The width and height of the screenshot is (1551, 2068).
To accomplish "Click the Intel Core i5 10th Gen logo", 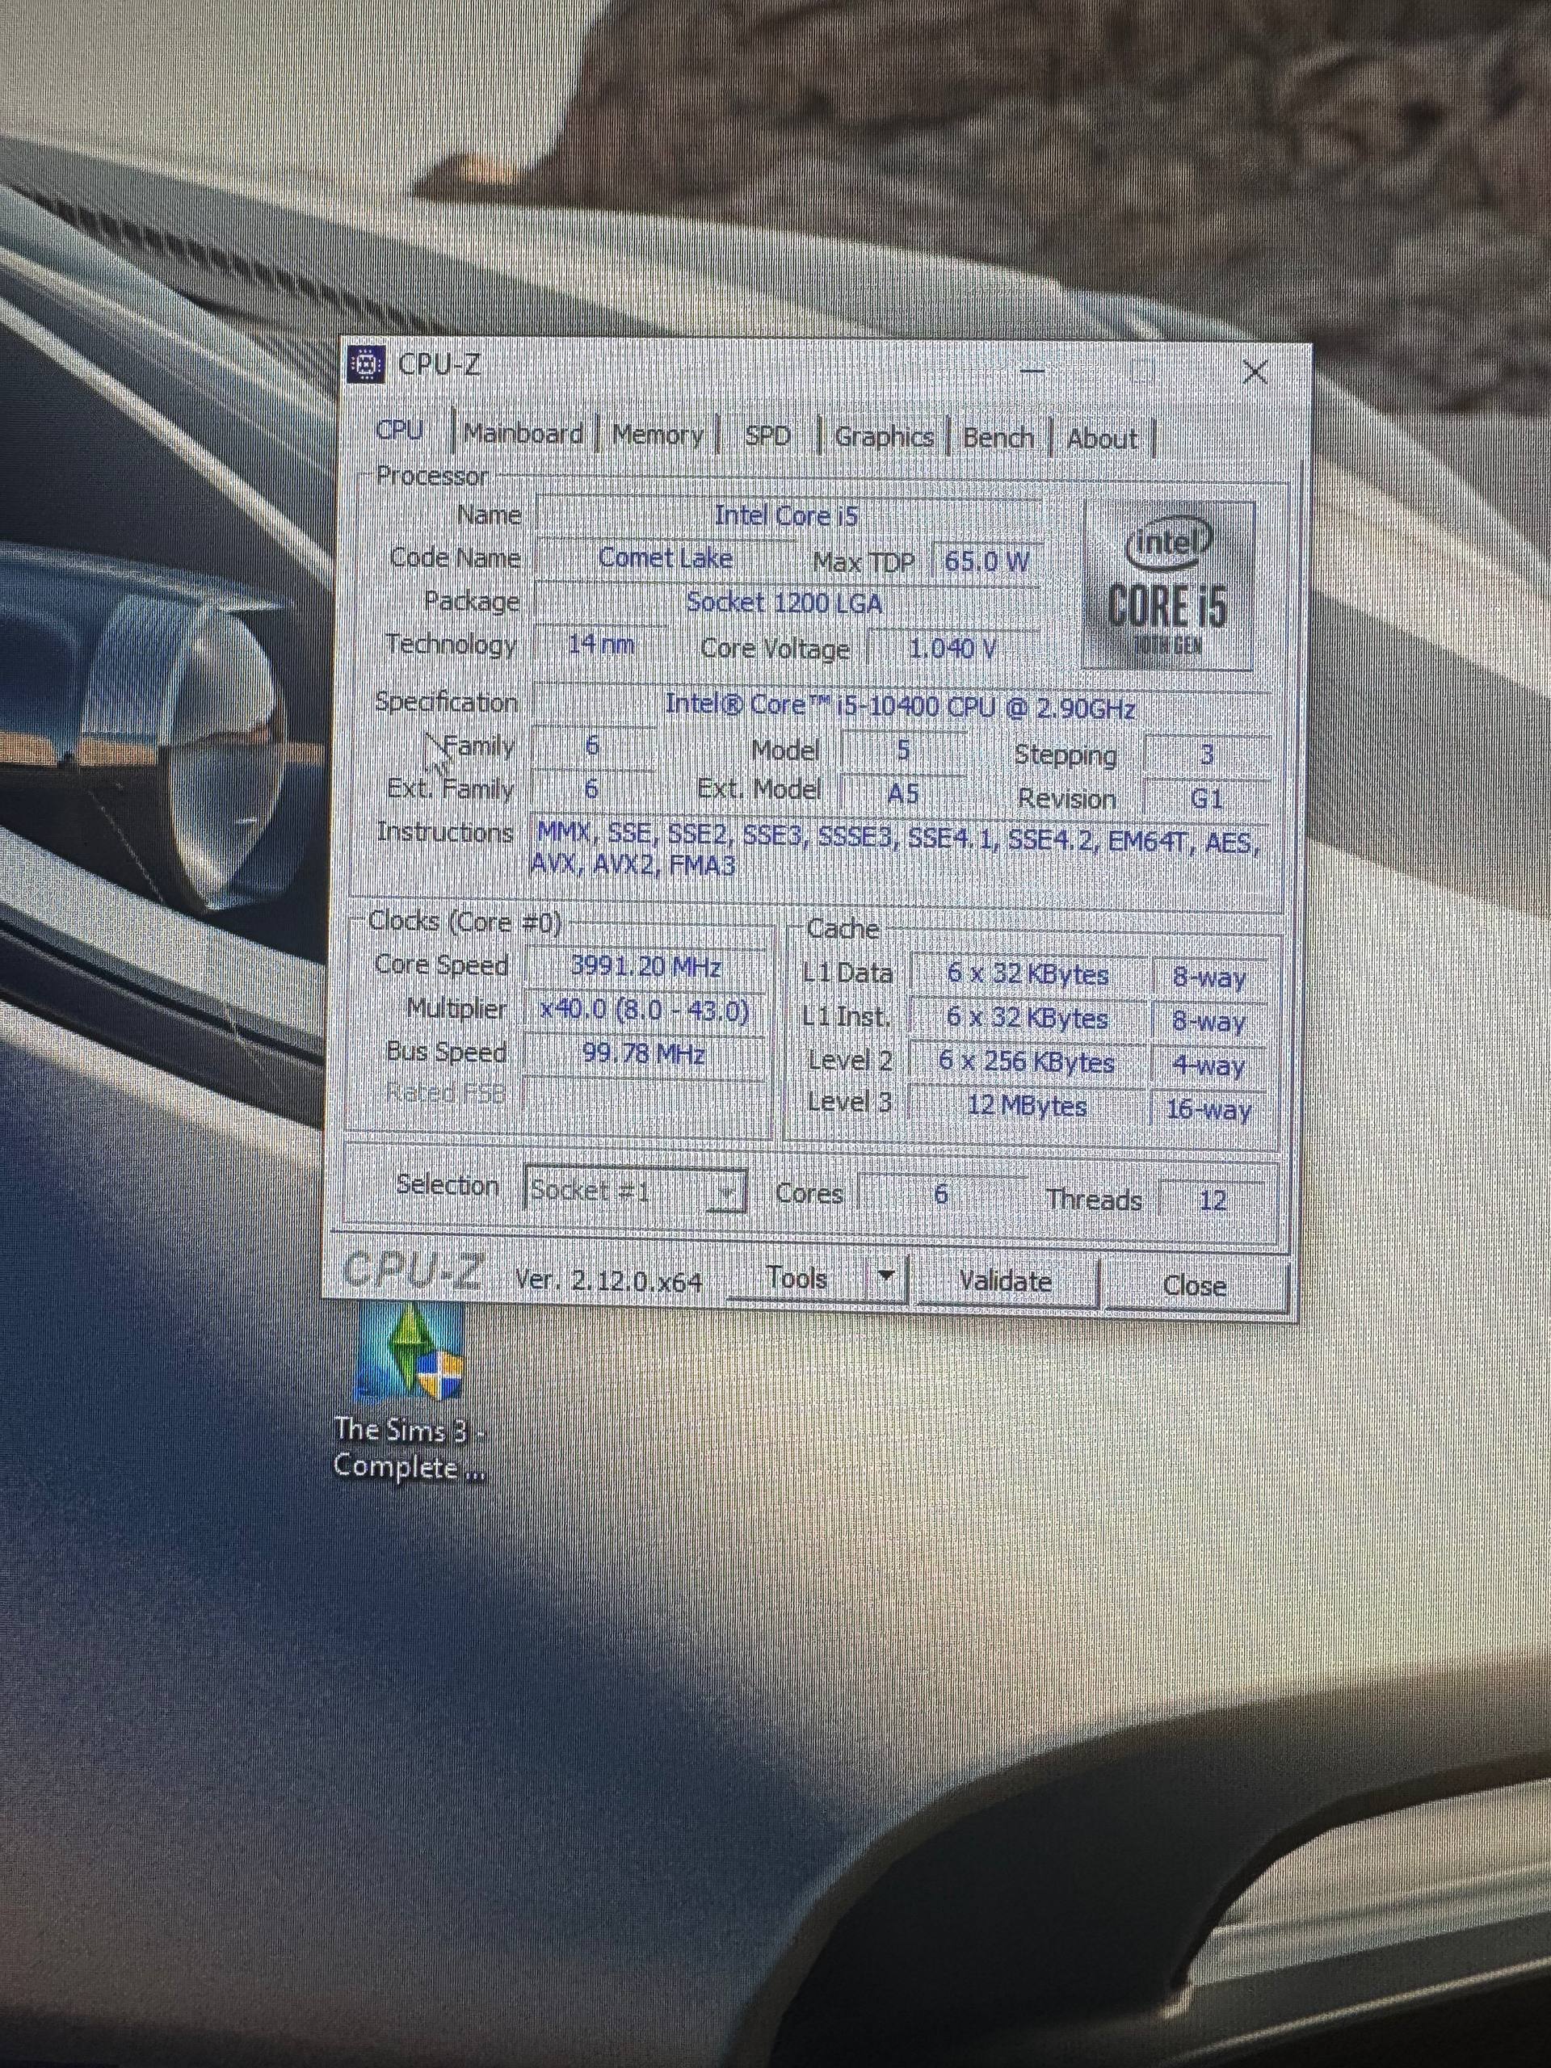I will pyautogui.click(x=1166, y=585).
